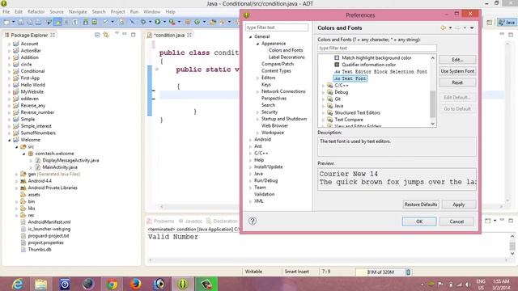Expand the Android preferences node
Image resolution: width=518 pixels, height=291 pixels.
click(250, 140)
